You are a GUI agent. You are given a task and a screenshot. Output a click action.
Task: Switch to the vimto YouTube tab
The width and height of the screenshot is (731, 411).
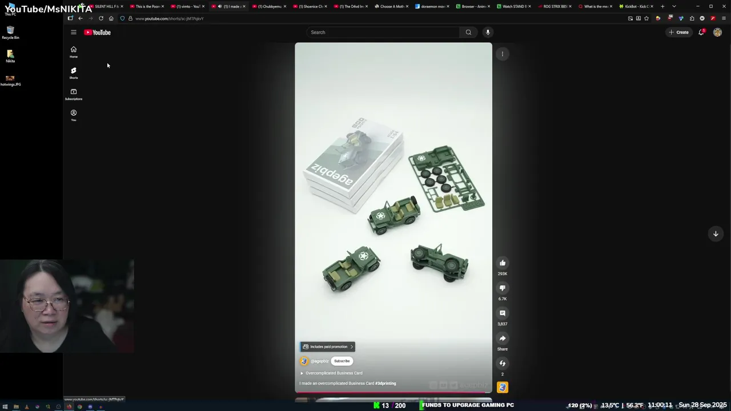click(x=188, y=6)
